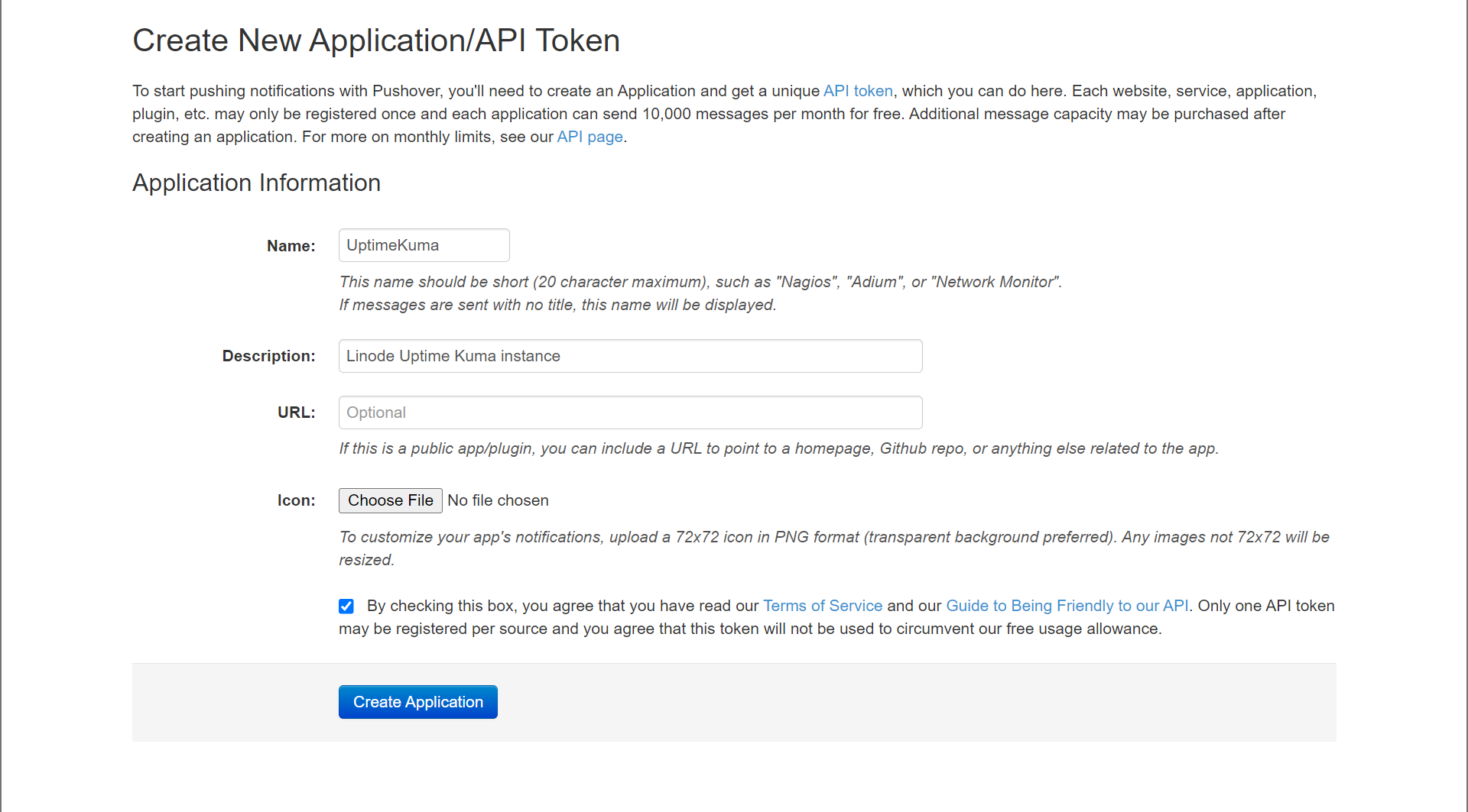Image resolution: width=1468 pixels, height=812 pixels.
Task: Visit the API page link
Action: point(589,137)
